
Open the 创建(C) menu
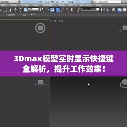(14, 5)
